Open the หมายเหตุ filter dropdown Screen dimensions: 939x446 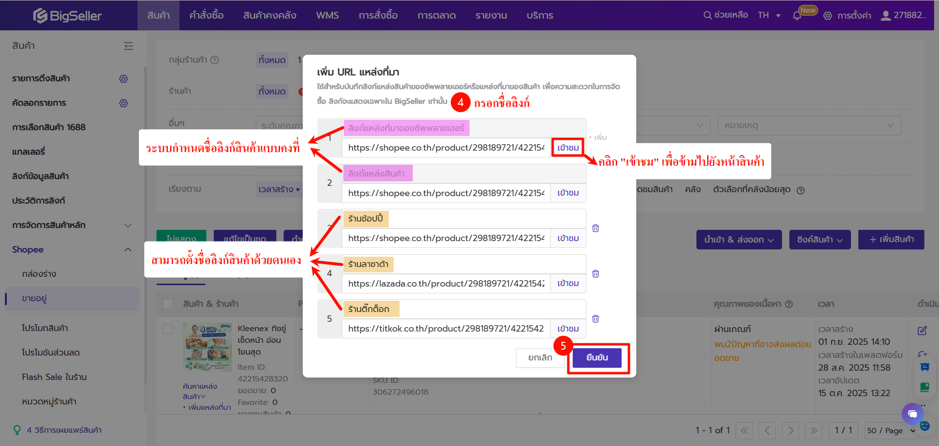[809, 126]
